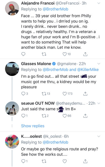Screen dimensions: 105x167
Task: Reply to Alejandre Francoi's tweet
Action: (x=23, y=54)
